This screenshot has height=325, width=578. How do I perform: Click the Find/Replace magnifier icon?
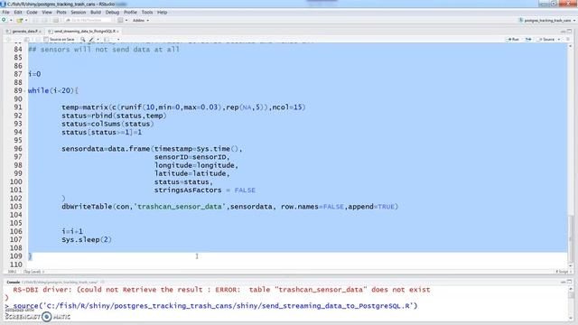pos(83,39)
